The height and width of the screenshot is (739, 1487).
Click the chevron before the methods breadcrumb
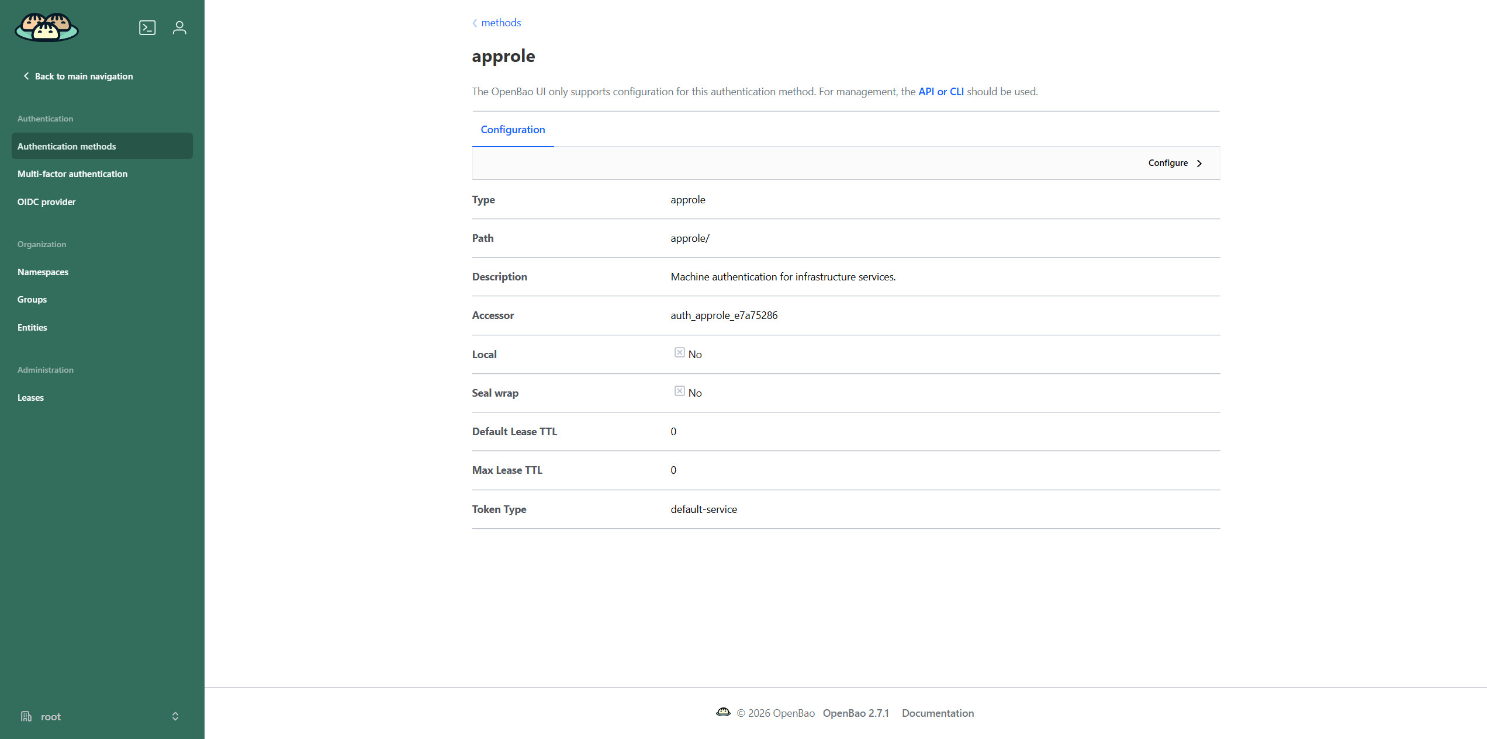[x=475, y=23]
